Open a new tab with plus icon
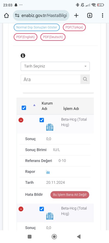This screenshot has width=109, height=243. pyautogui.click(x=76, y=15)
